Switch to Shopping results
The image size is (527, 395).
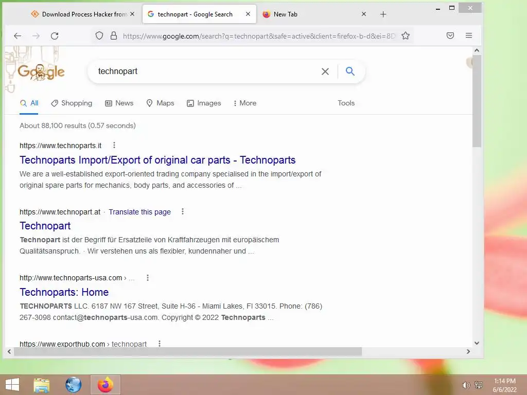pos(72,103)
